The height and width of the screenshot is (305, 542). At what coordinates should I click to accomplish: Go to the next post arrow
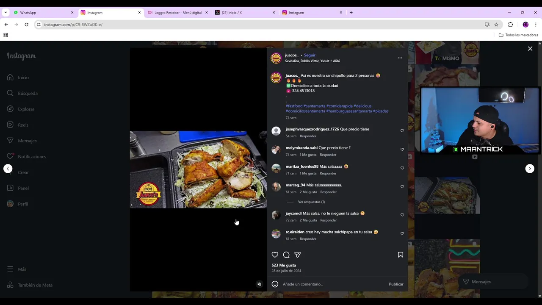pyautogui.click(x=530, y=169)
